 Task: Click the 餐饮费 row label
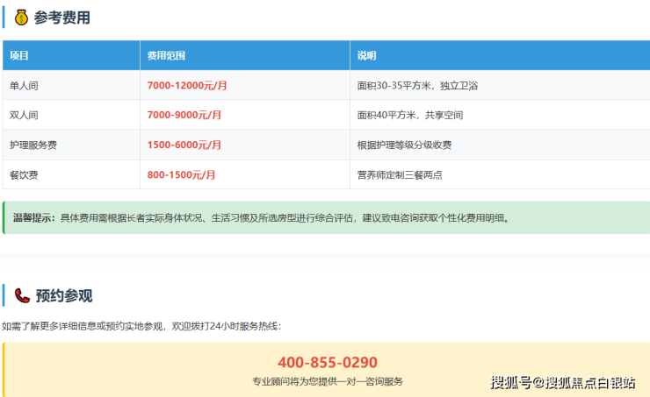pyautogui.click(x=24, y=174)
